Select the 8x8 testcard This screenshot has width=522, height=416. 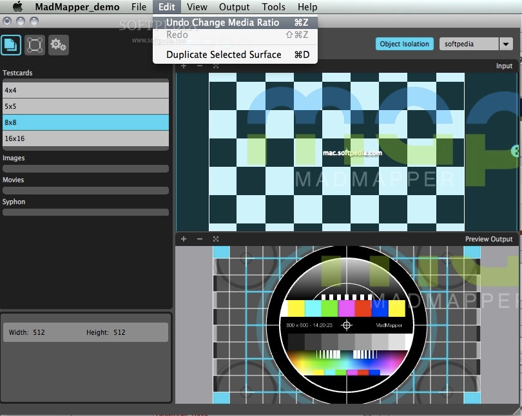[x=86, y=122]
